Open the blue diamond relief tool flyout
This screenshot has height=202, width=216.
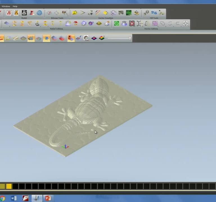pyautogui.click(x=7, y=24)
